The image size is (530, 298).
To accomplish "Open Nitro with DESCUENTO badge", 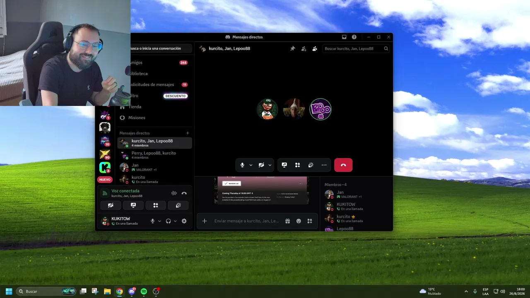I will tap(155, 96).
